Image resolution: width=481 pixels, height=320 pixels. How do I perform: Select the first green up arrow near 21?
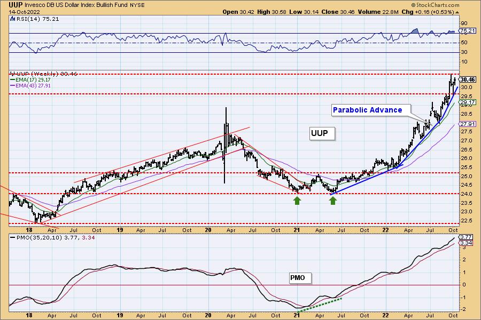coord(297,201)
